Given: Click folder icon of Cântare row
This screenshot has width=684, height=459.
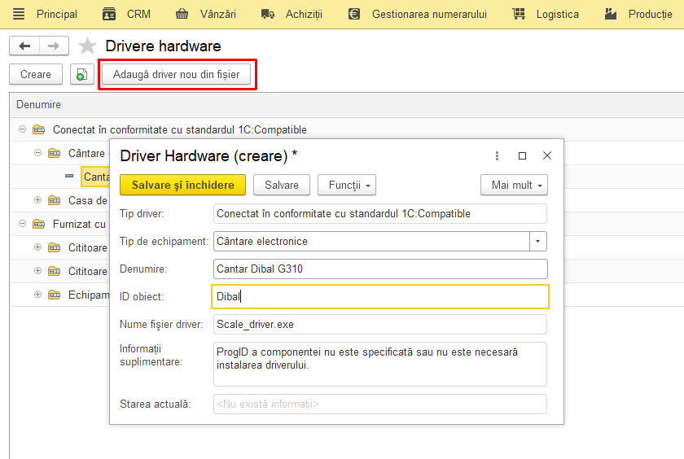Looking at the screenshot, I should click(54, 153).
